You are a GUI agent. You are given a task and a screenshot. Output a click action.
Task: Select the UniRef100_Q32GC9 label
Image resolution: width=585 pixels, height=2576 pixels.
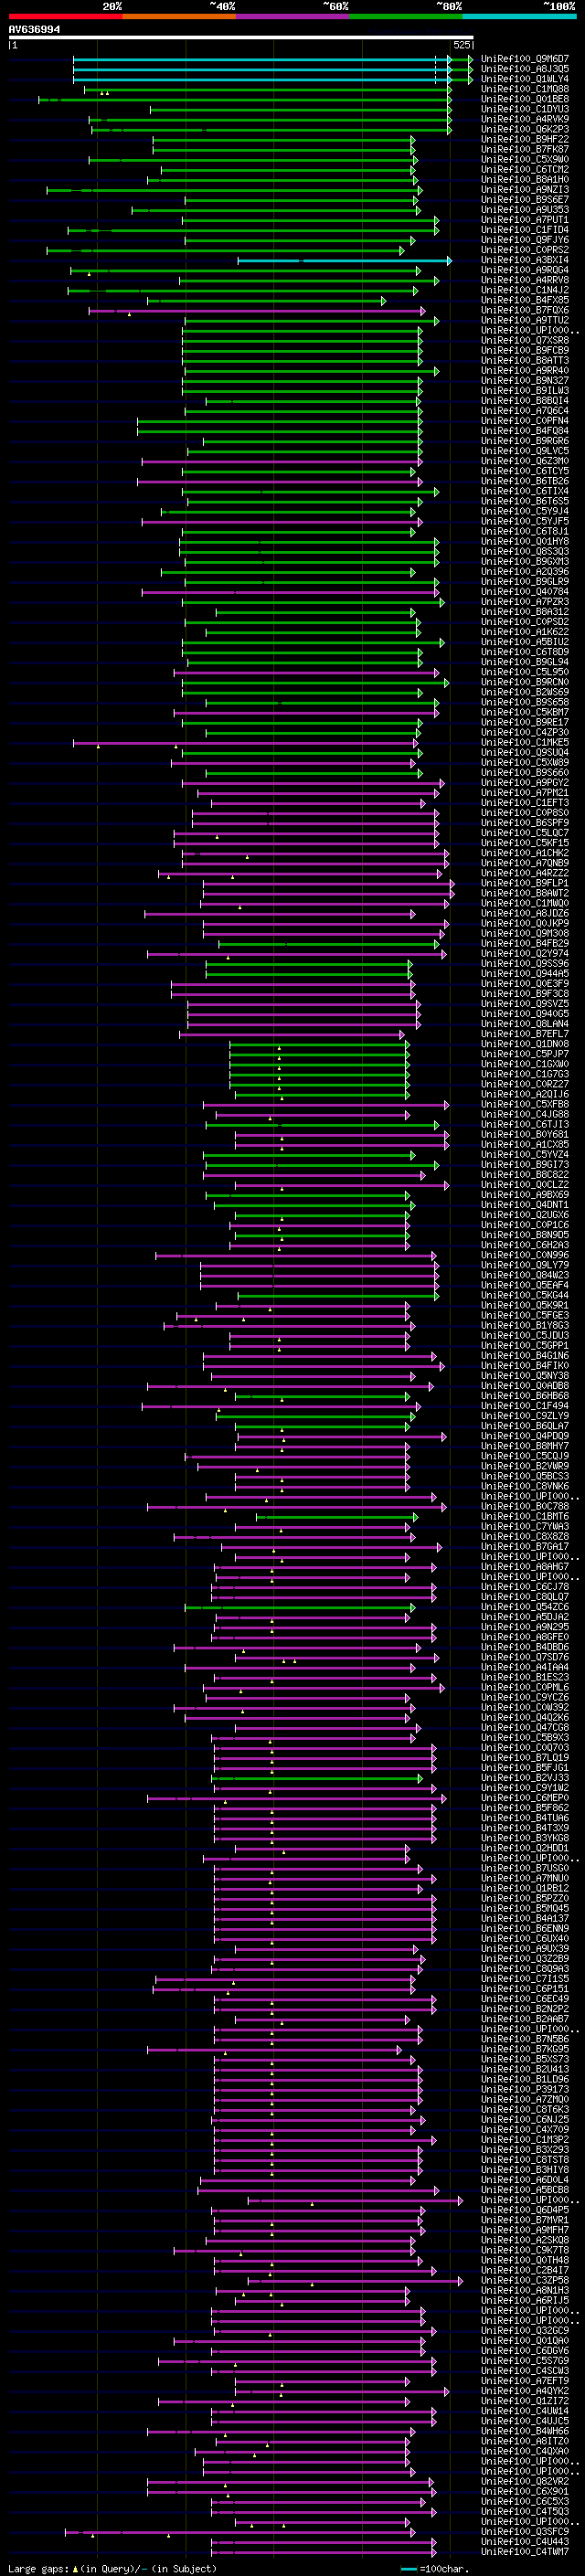point(525,2330)
